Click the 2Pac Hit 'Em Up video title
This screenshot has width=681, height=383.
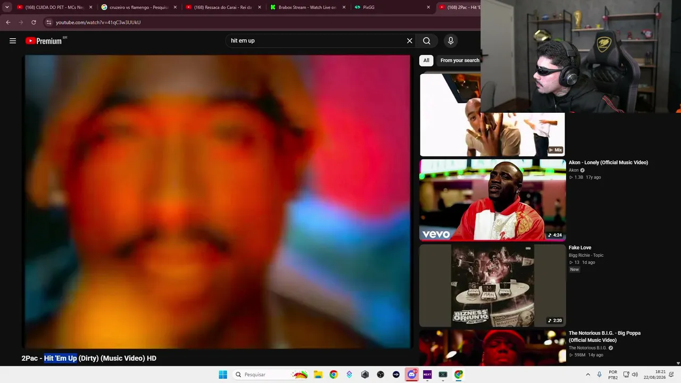tap(89, 359)
